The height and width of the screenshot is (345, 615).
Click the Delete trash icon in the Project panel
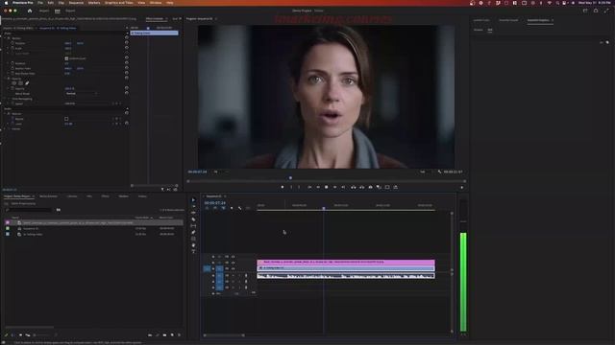[x=180, y=335]
